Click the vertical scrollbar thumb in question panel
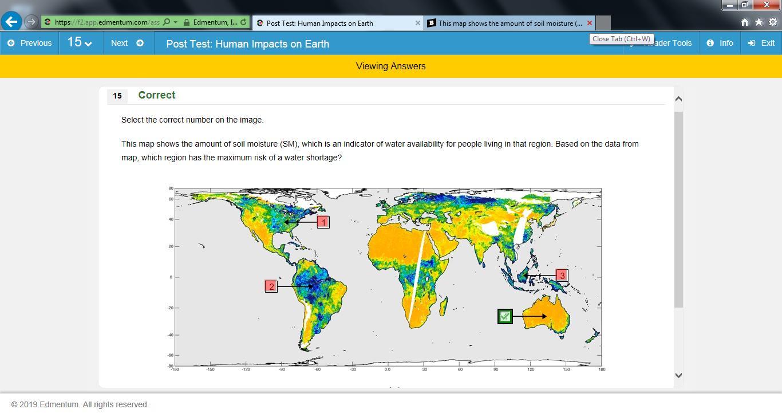This screenshot has height=417, width=782. pos(678,209)
